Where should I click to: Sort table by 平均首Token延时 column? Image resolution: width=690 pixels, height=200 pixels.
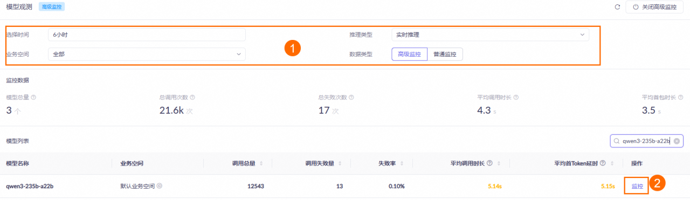click(612, 163)
